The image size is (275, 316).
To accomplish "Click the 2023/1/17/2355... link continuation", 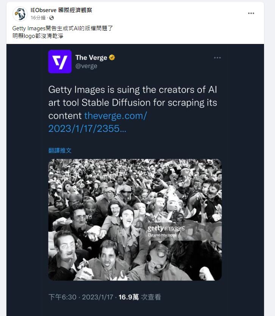I will click(x=87, y=128).
